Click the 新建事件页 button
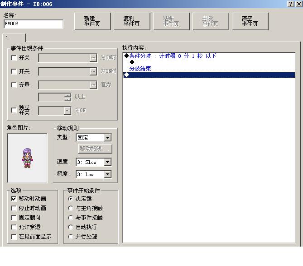Viewport: 303px width, 266px height. point(92,21)
